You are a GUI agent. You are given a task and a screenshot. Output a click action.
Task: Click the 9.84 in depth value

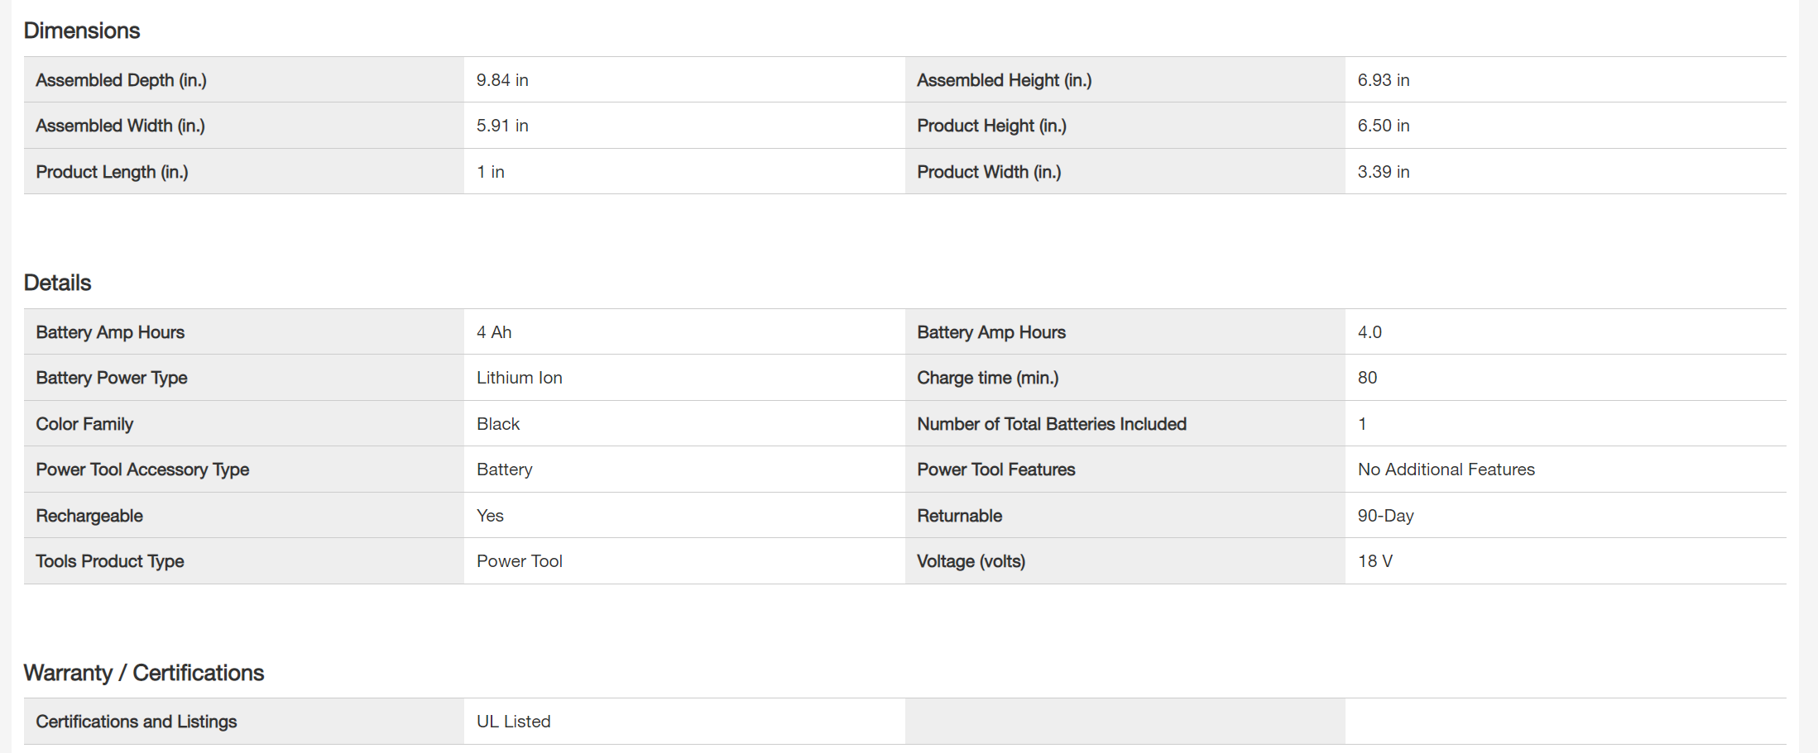502,80
